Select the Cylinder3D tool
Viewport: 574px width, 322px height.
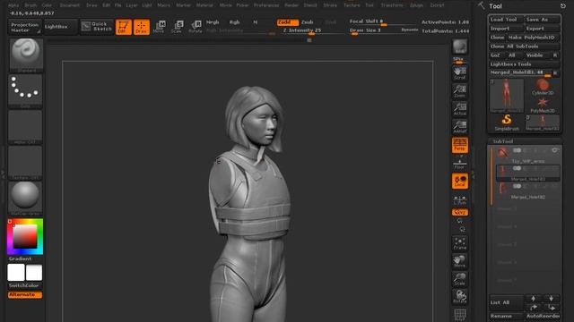(x=543, y=88)
